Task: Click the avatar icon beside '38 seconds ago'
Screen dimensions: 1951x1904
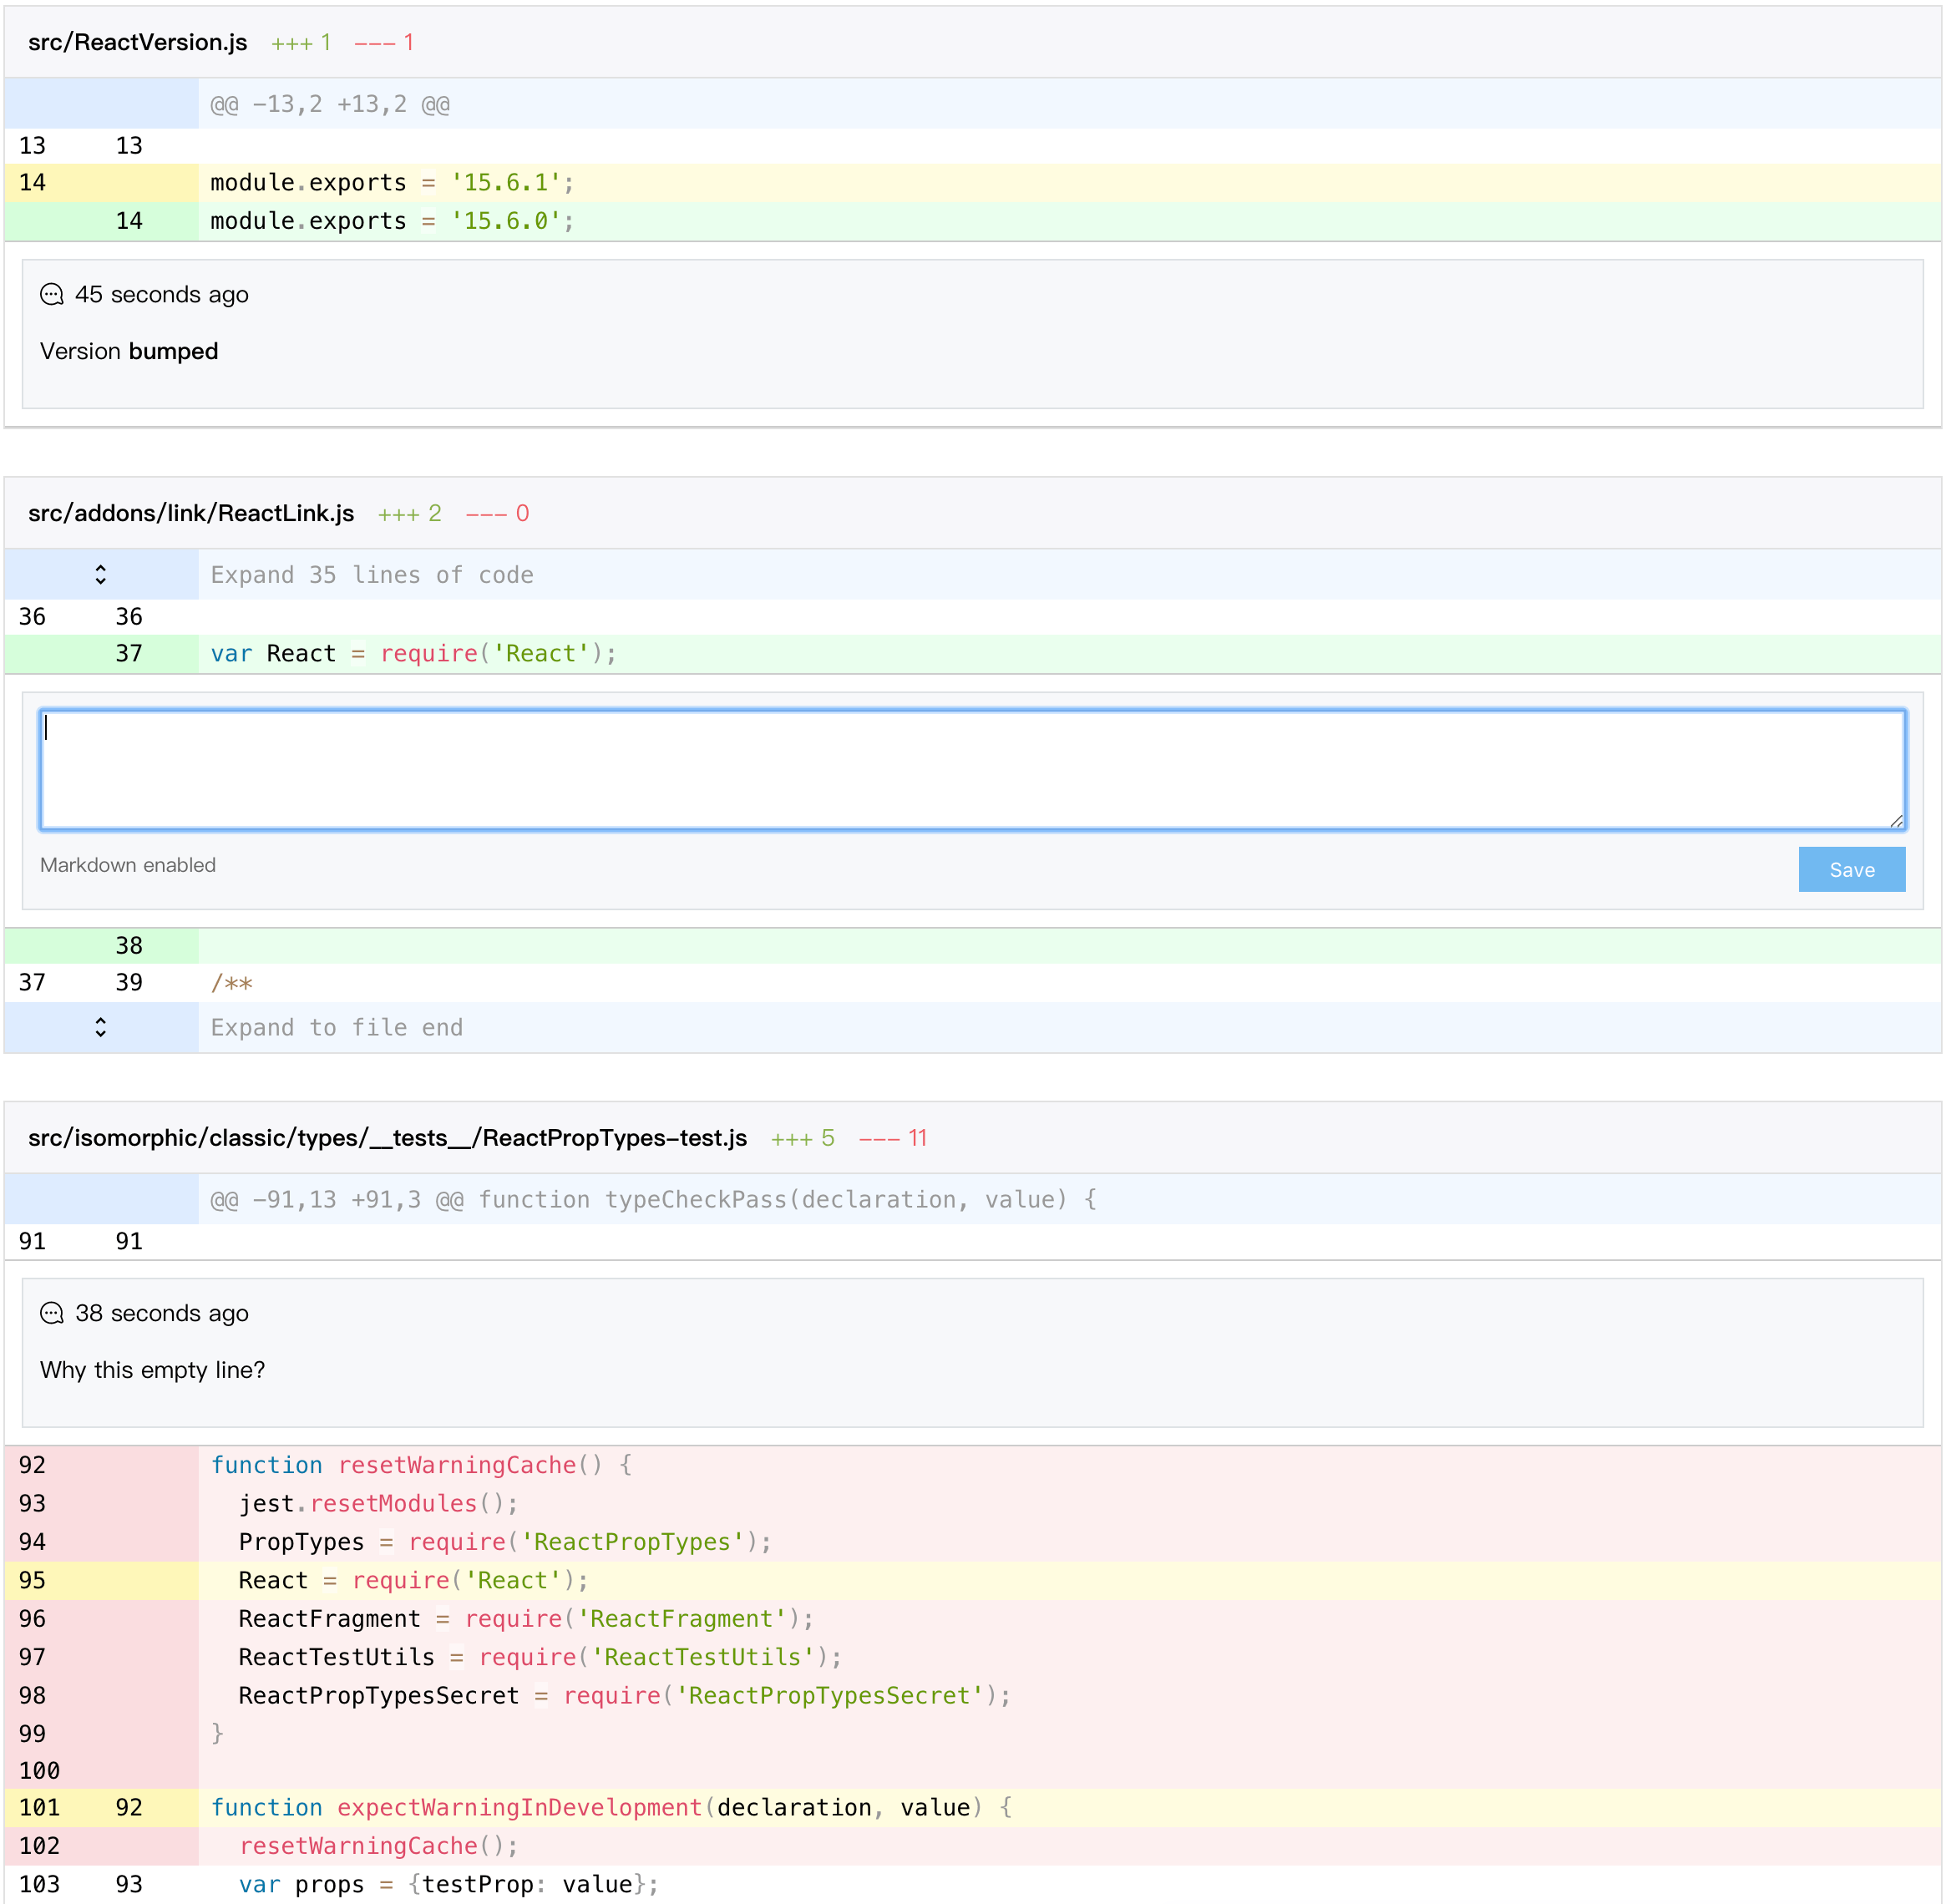Action: pos(51,1312)
